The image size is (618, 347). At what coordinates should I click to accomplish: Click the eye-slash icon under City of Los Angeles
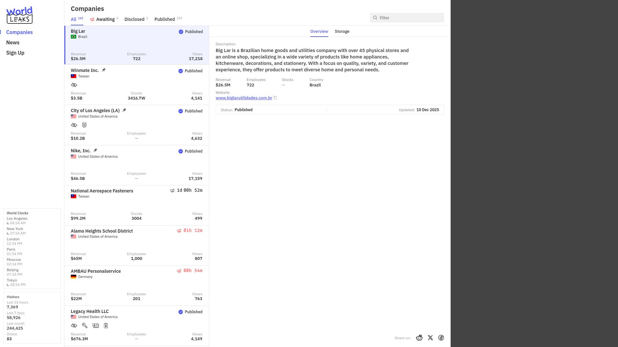point(74,125)
